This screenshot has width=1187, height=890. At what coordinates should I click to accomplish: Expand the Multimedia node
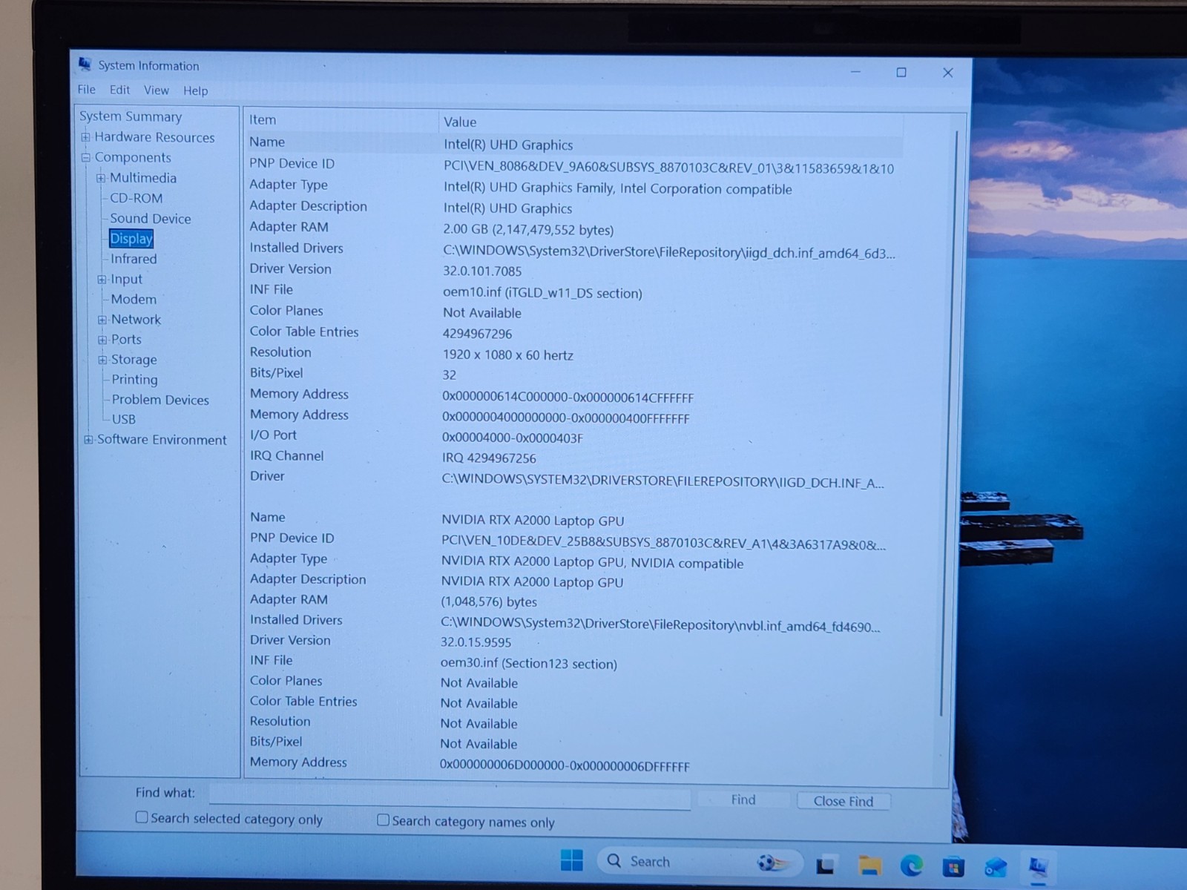click(101, 178)
